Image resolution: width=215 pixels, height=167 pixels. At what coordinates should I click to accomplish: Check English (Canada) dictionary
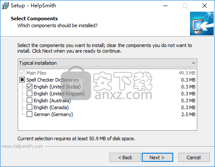click(x=29, y=107)
